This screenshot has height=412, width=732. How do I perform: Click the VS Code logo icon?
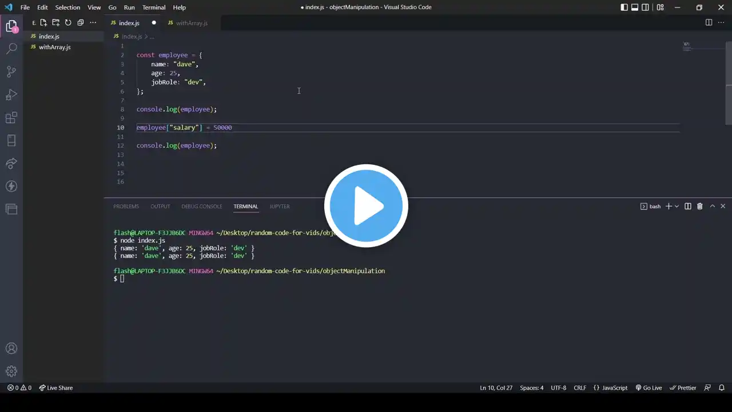8,7
